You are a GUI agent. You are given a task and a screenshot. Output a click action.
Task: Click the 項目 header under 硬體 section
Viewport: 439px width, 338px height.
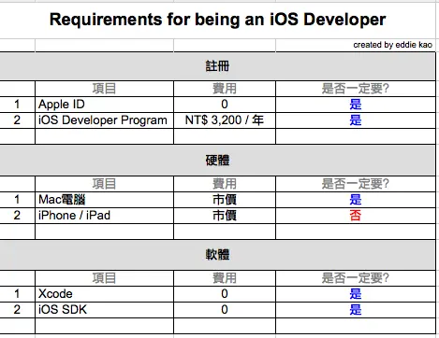click(104, 184)
